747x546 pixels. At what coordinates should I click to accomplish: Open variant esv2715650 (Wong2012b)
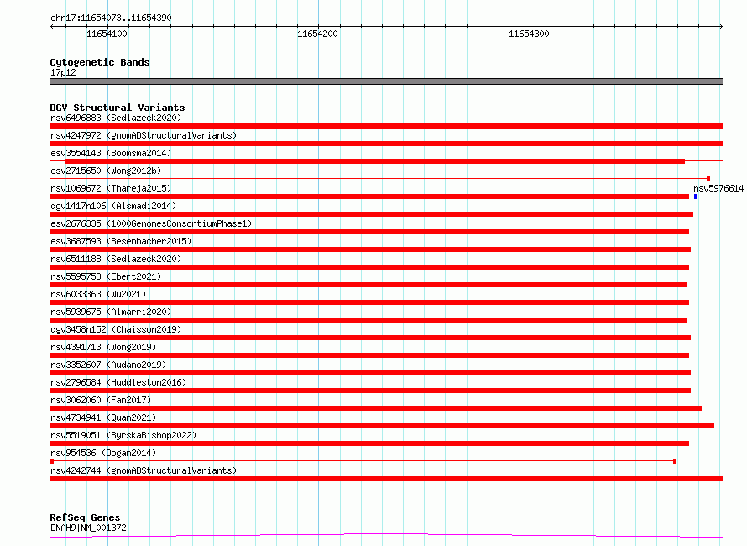pyautogui.click(x=106, y=171)
